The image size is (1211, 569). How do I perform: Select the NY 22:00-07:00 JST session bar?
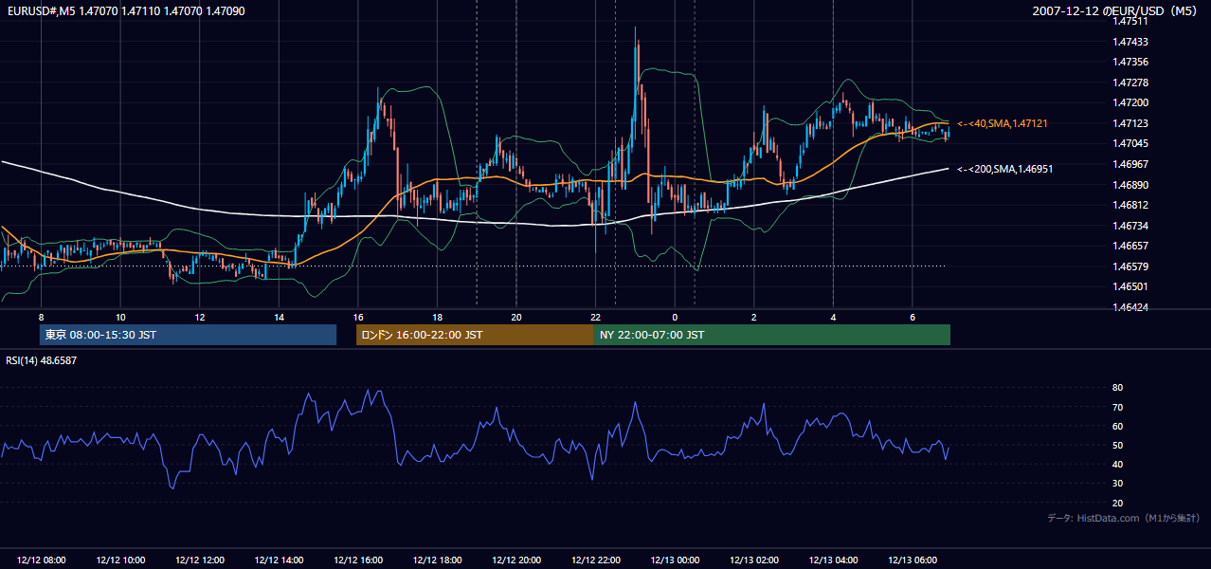coord(772,335)
